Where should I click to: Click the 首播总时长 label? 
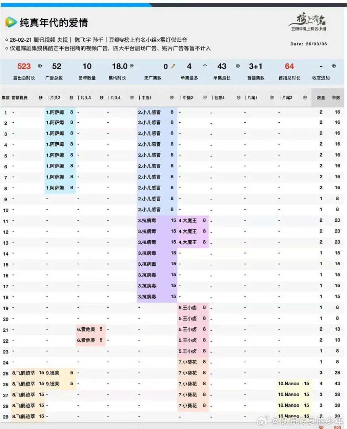[x=289, y=78]
